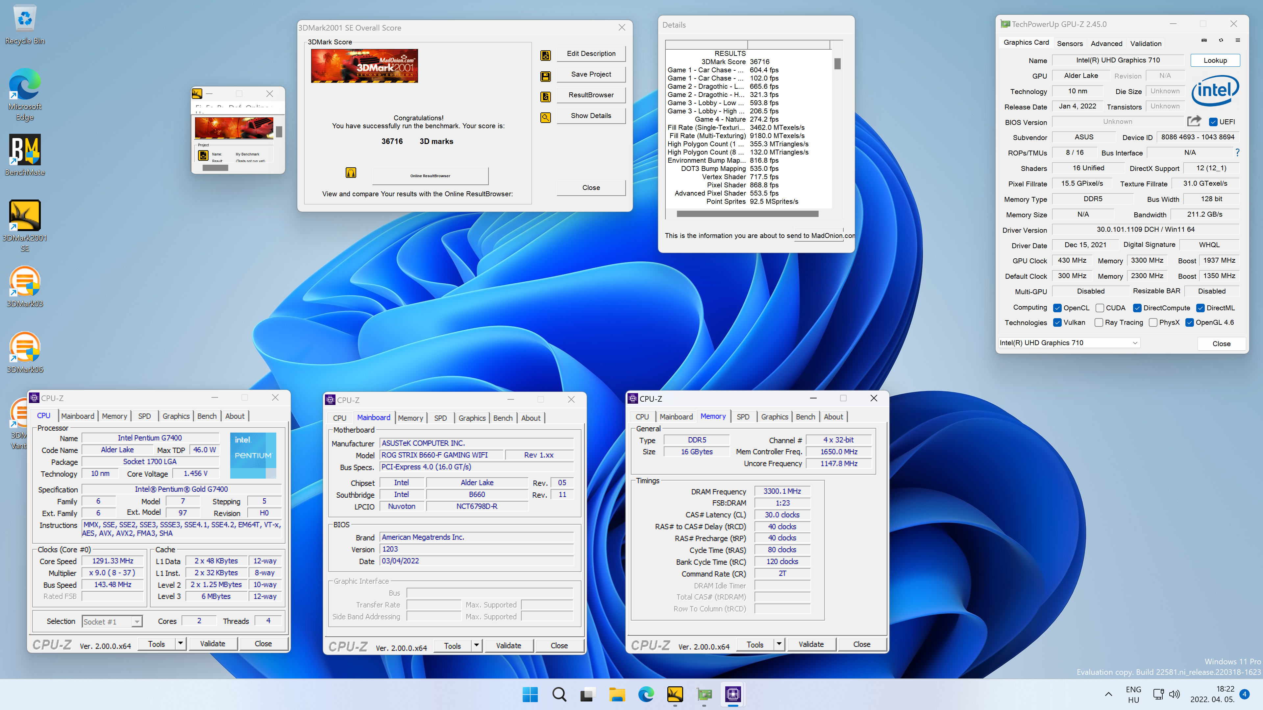This screenshot has height=710, width=1263.
Task: Click the GPU-Z taskbar icon
Action: (704, 694)
